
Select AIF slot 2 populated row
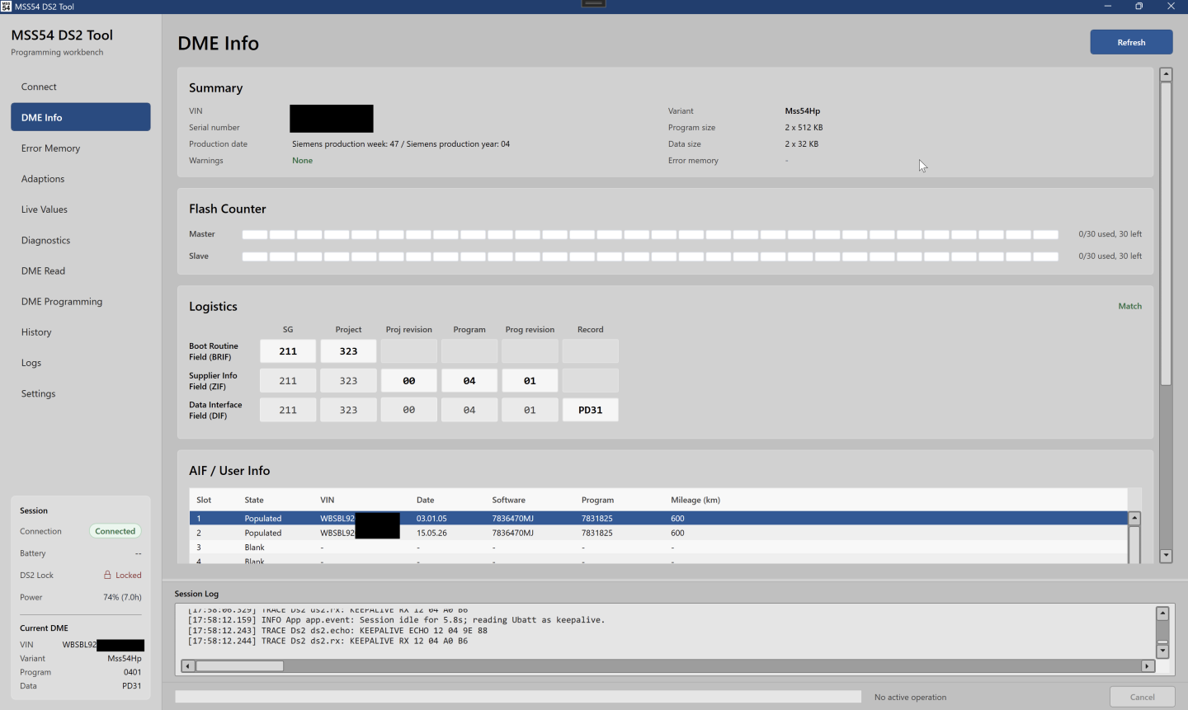pos(658,533)
